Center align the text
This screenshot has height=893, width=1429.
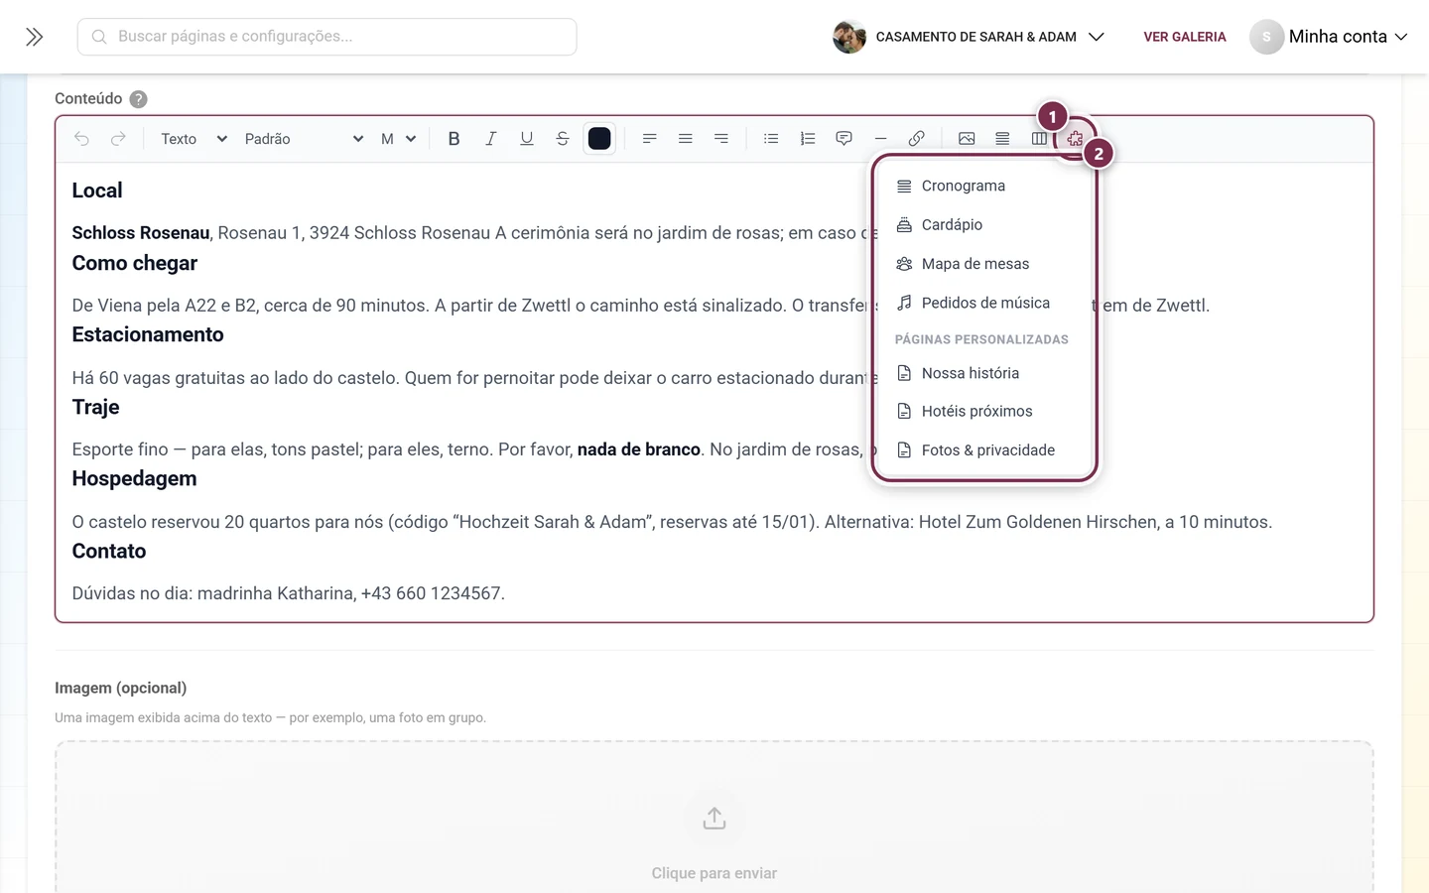(x=685, y=139)
